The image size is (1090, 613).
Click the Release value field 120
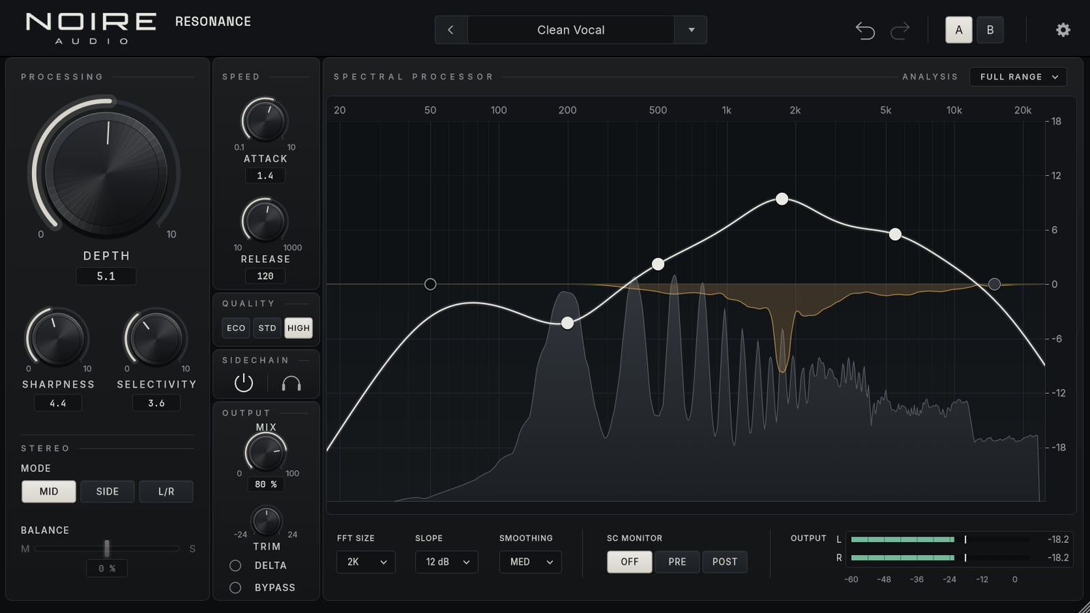pos(265,276)
